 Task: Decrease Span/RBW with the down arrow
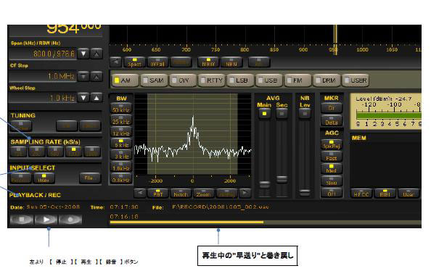click(x=83, y=54)
